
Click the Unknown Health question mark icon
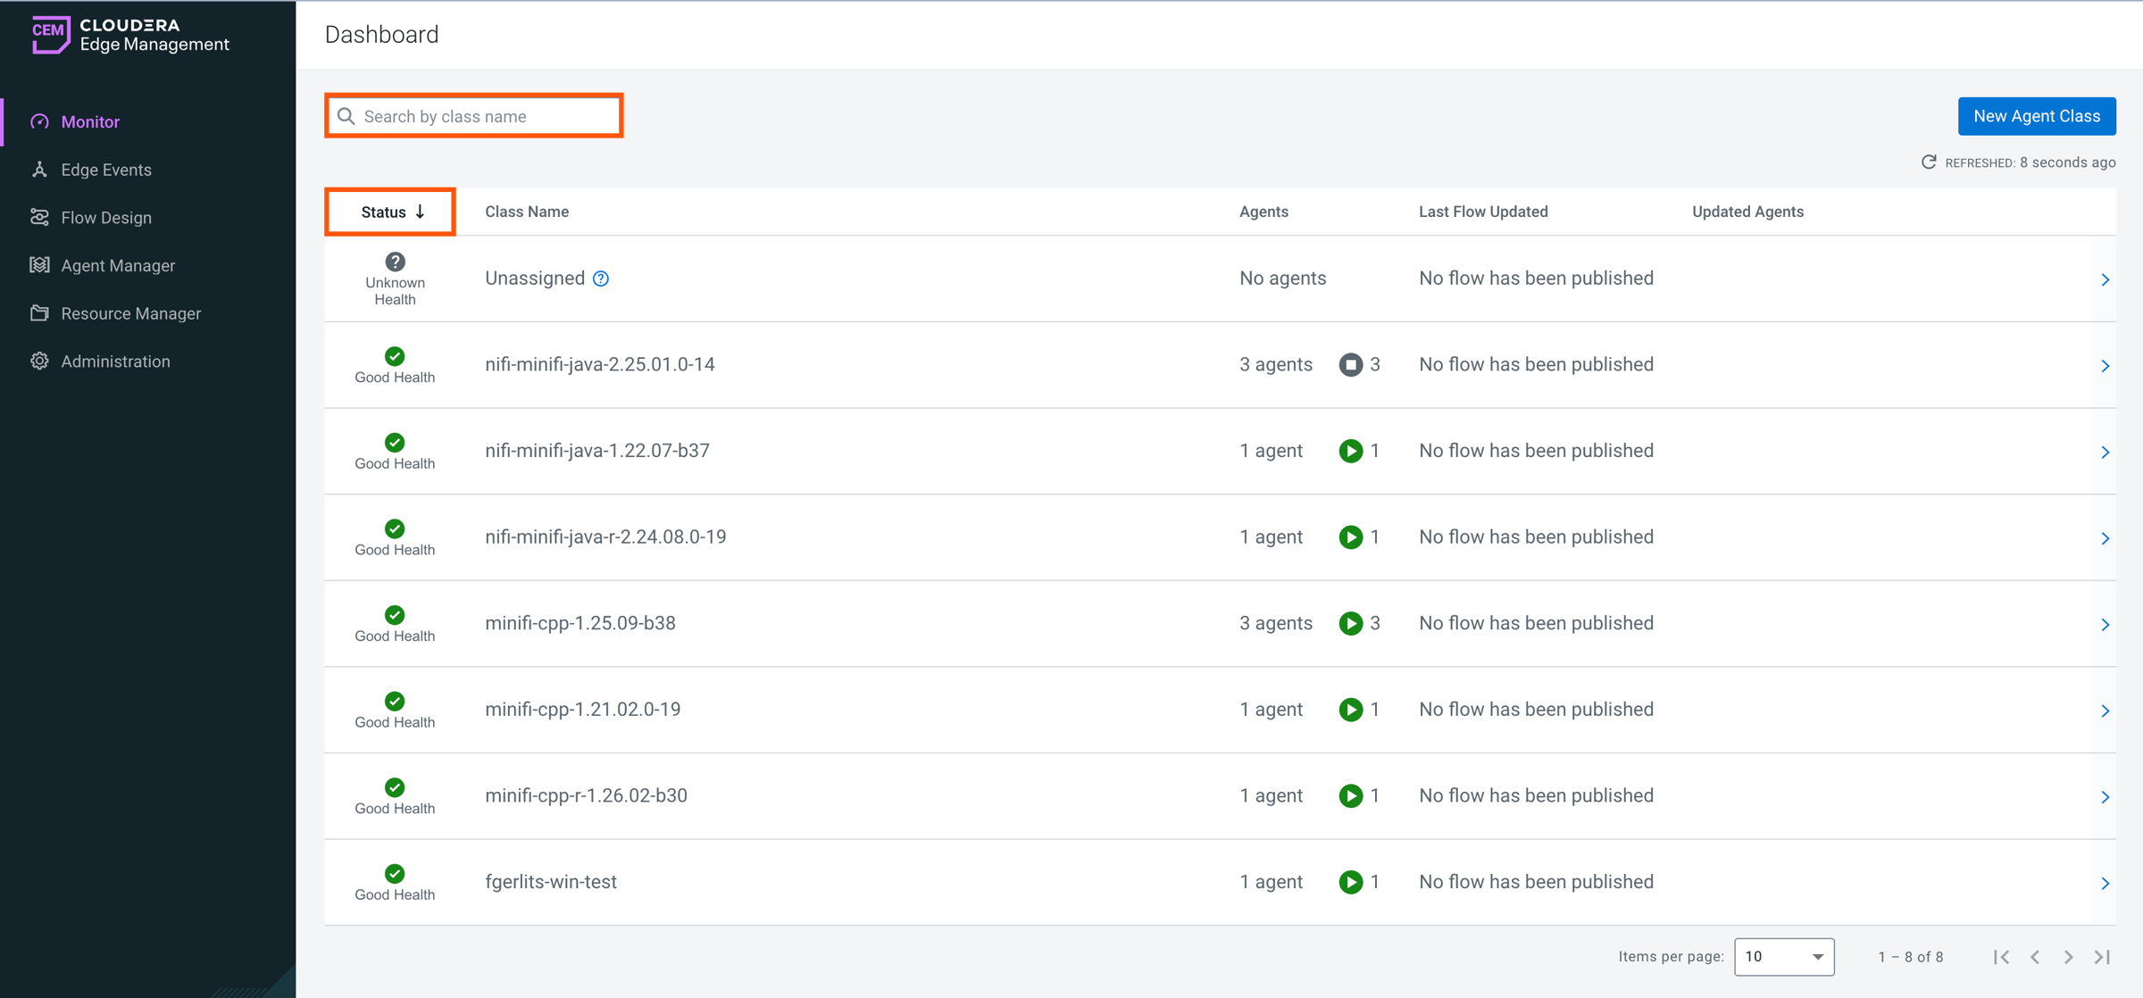(395, 262)
